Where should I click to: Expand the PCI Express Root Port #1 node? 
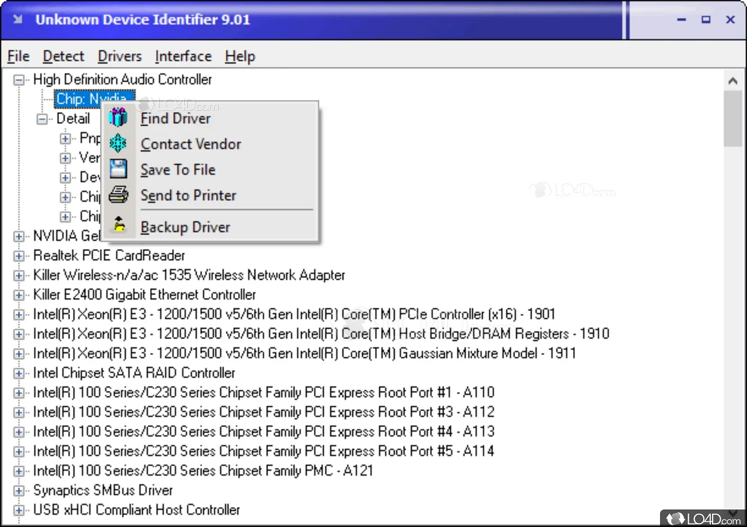pos(19,393)
